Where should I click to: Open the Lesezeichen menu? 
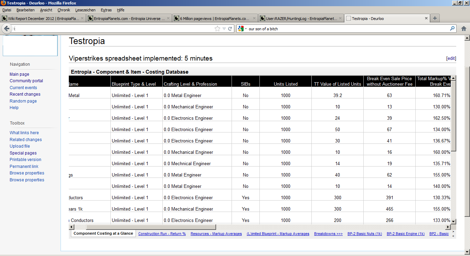tap(85, 10)
